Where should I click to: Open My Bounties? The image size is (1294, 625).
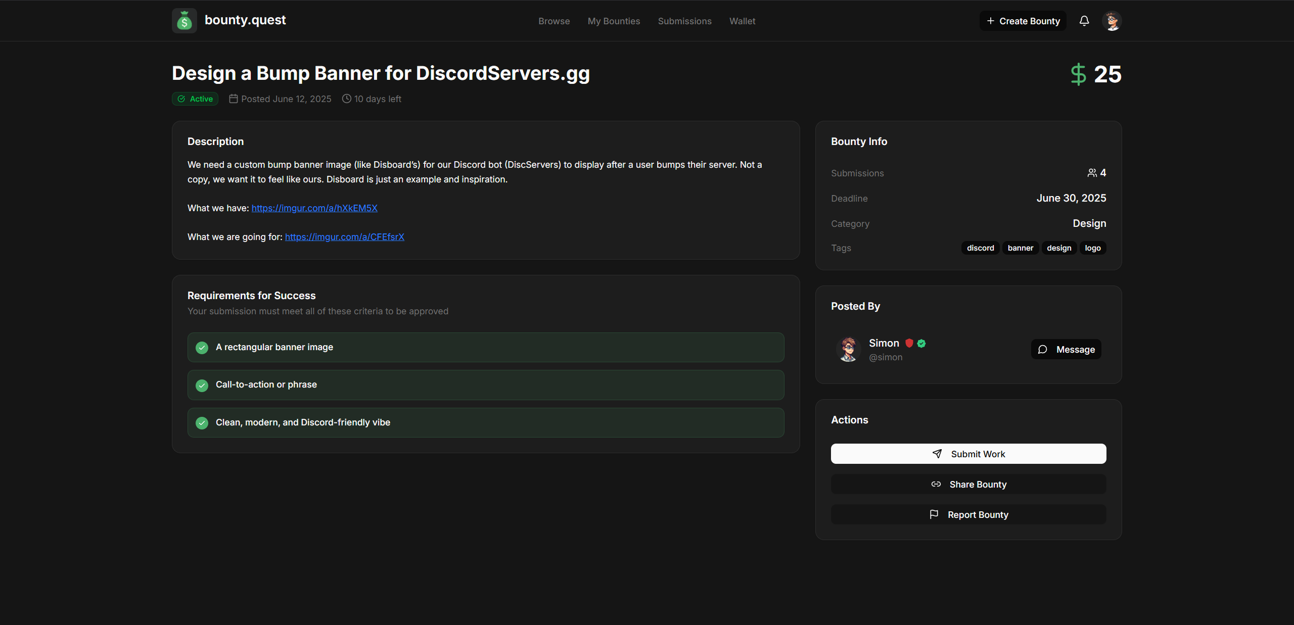click(x=614, y=21)
